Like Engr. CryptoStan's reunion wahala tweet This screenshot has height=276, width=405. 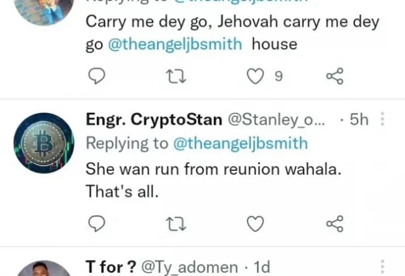tap(255, 223)
